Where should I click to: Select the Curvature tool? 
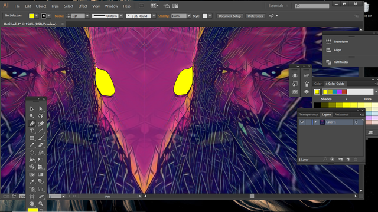pyautogui.click(x=41, y=124)
